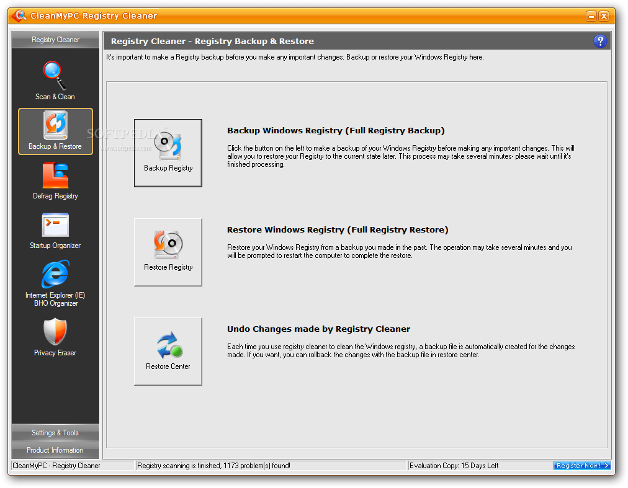Close the CleanMyPC window
The image size is (628, 488).
tap(604, 16)
